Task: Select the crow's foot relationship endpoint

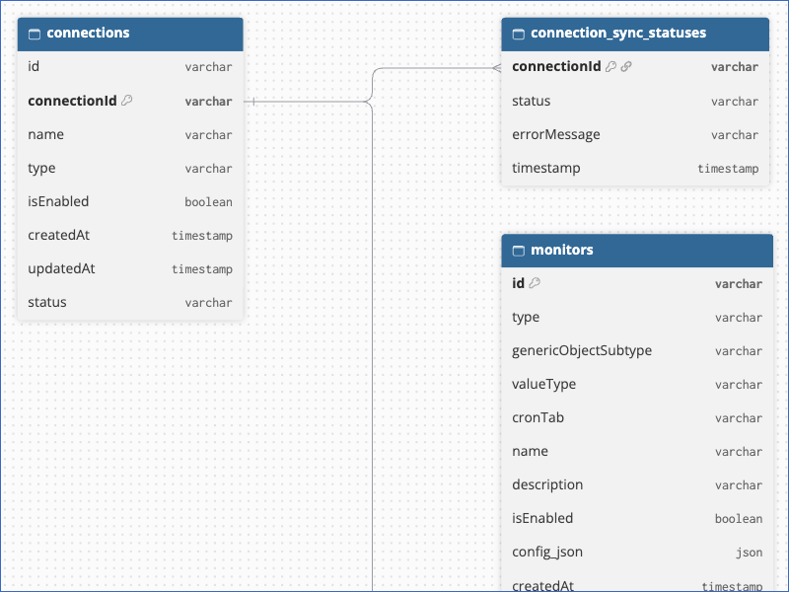Action: point(497,68)
